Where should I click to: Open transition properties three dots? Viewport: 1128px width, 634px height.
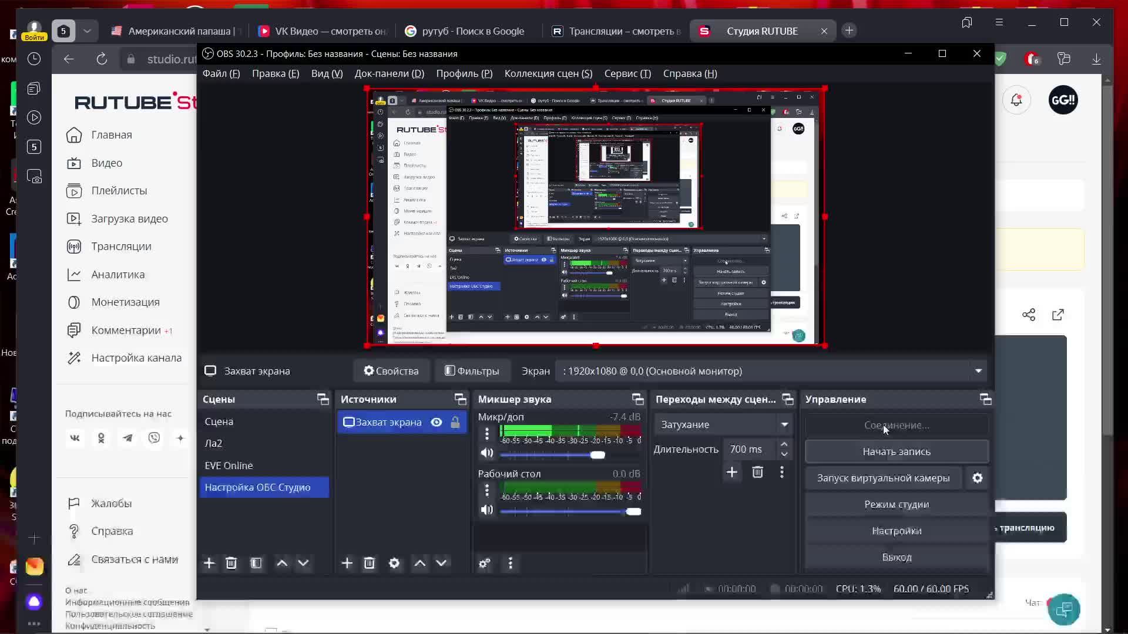point(782,473)
